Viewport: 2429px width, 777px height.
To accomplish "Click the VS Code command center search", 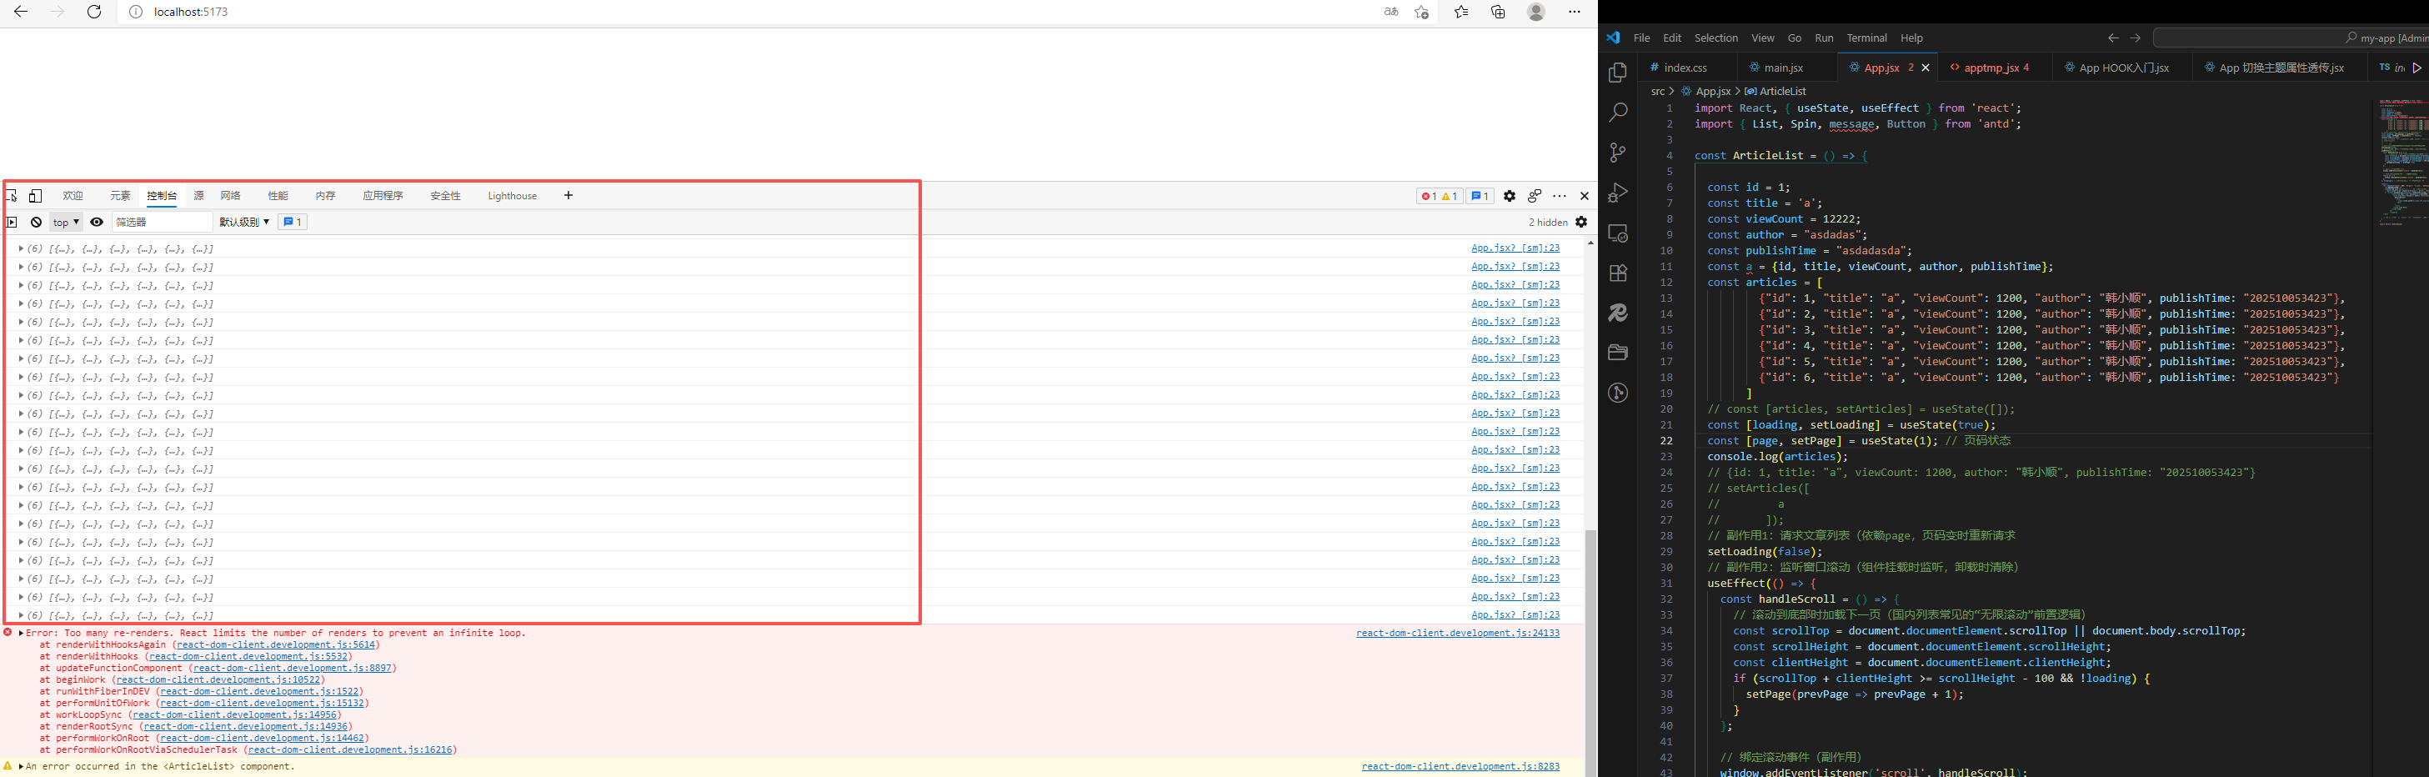I will coord(2291,38).
